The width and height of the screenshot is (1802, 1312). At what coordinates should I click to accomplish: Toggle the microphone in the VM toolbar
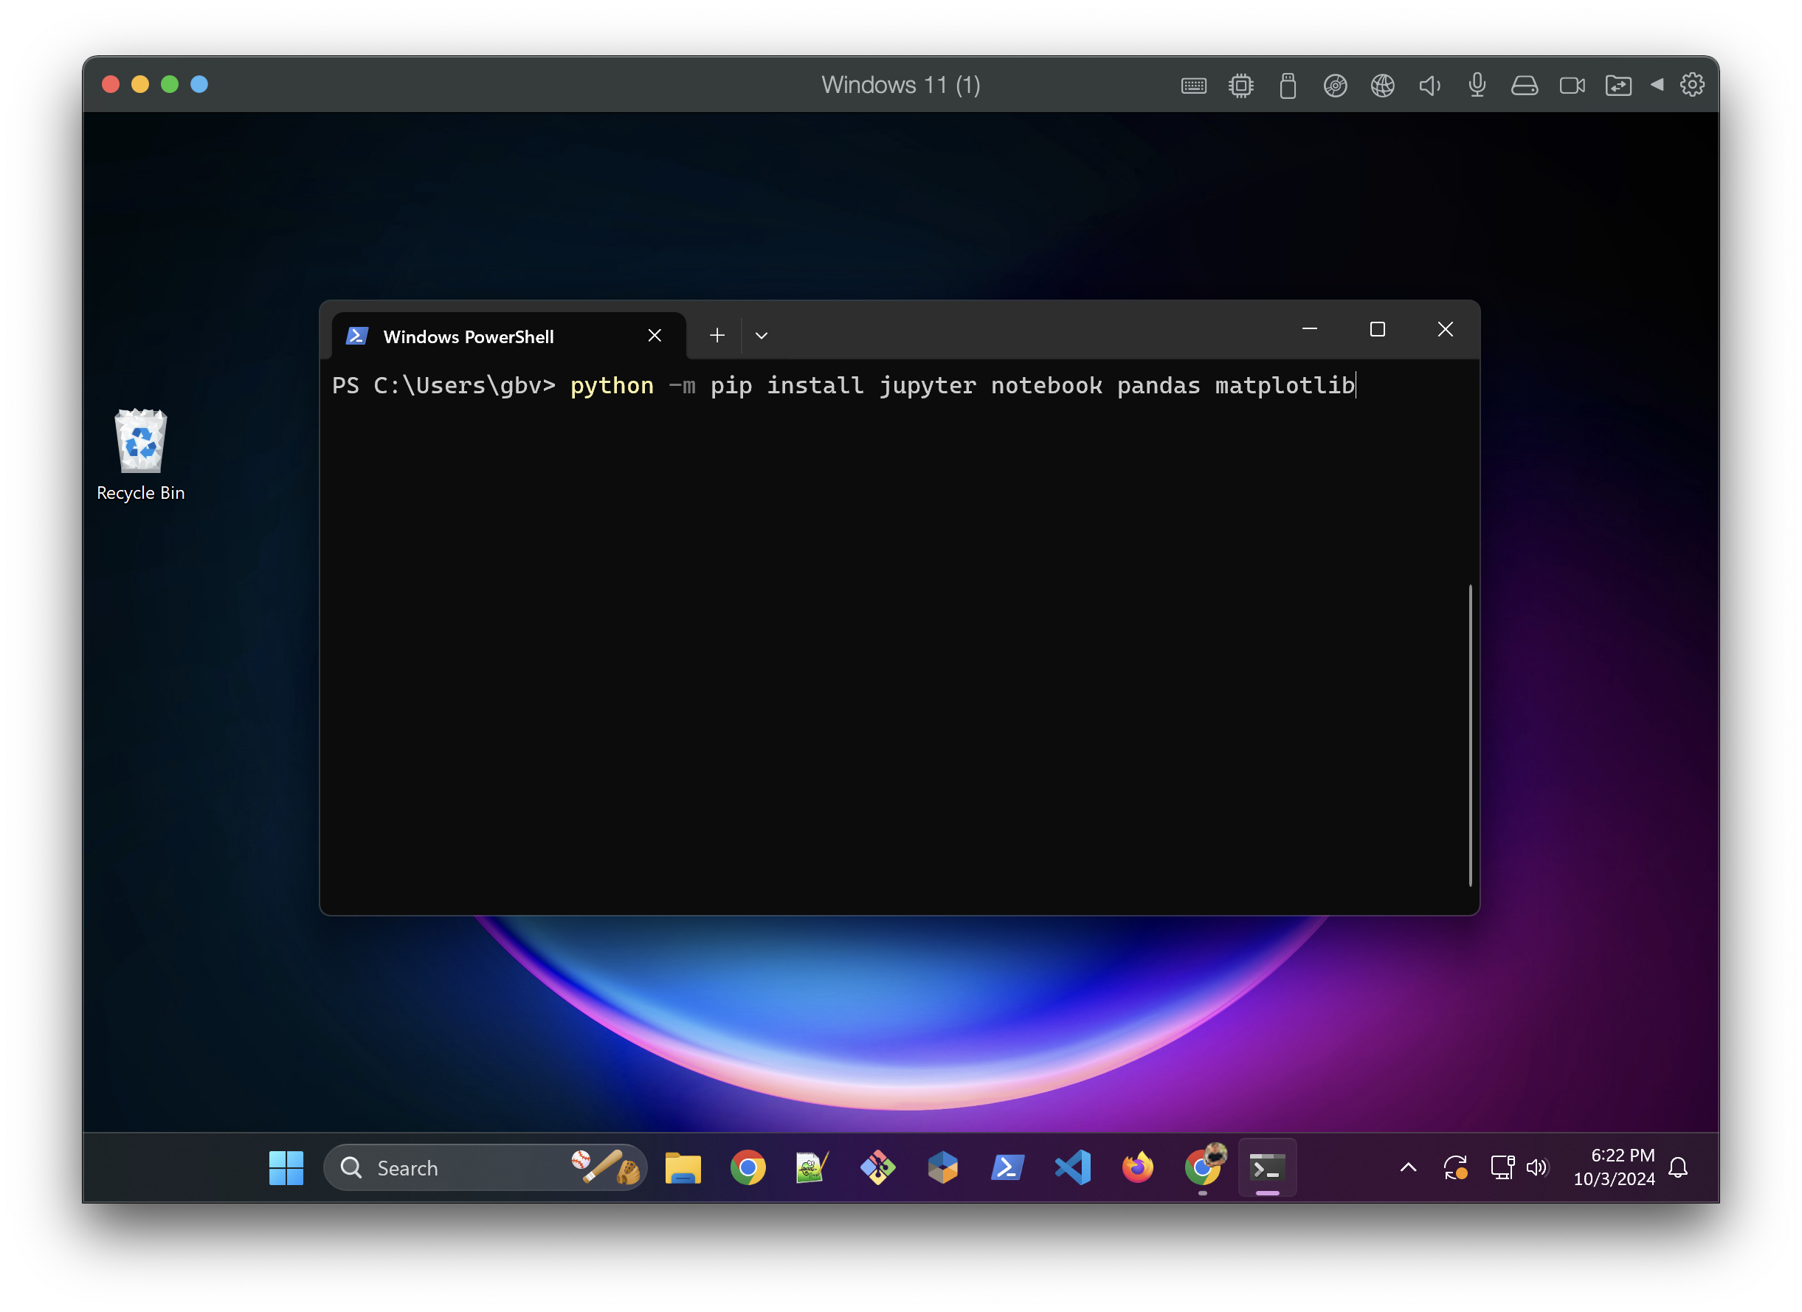pos(1477,86)
